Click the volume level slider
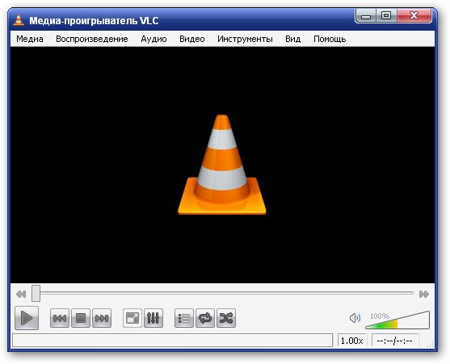This screenshot has height=364, width=450. pyautogui.click(x=397, y=320)
